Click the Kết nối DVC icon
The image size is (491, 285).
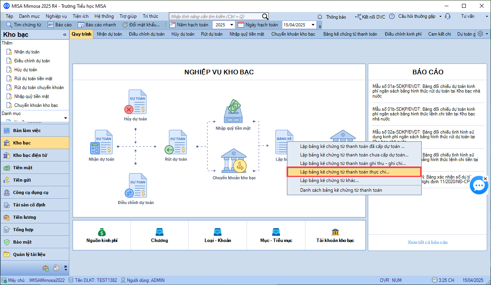tap(358, 17)
